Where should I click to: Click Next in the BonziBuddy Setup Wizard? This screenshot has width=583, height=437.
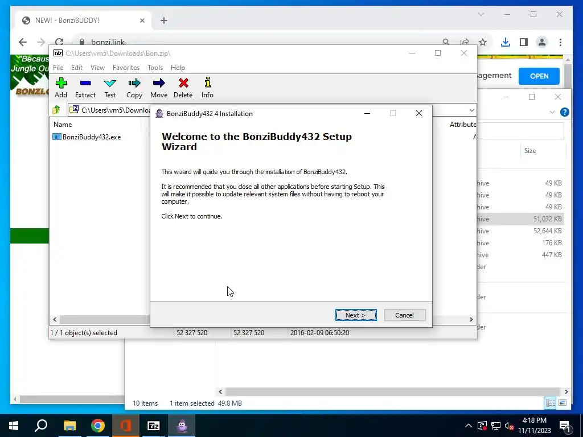(x=356, y=315)
